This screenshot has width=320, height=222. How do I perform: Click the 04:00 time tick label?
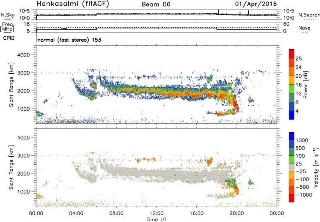coord(76,214)
